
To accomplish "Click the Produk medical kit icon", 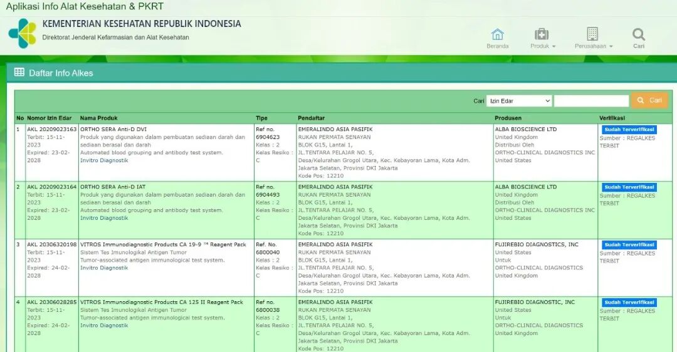I will coord(542,34).
